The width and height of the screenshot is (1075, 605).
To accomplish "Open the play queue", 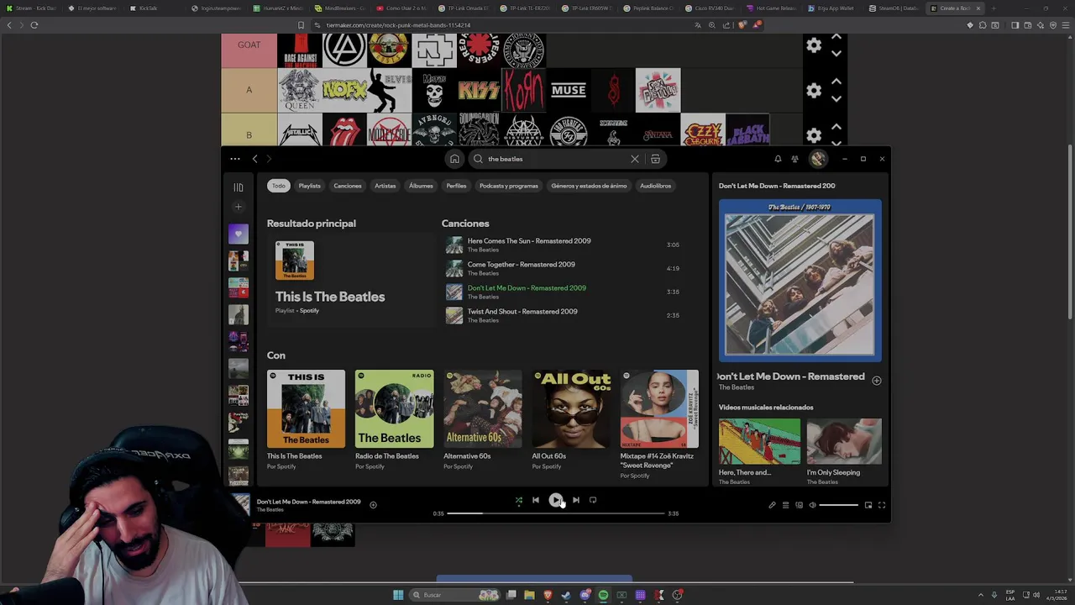I will click(785, 505).
